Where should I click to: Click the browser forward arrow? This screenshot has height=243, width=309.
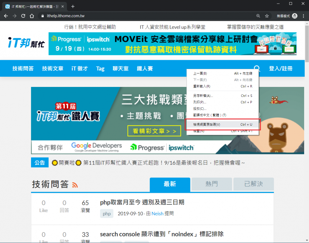coord(14,16)
